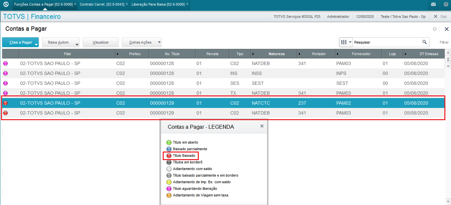Sort by the Filial column header

click(67, 54)
